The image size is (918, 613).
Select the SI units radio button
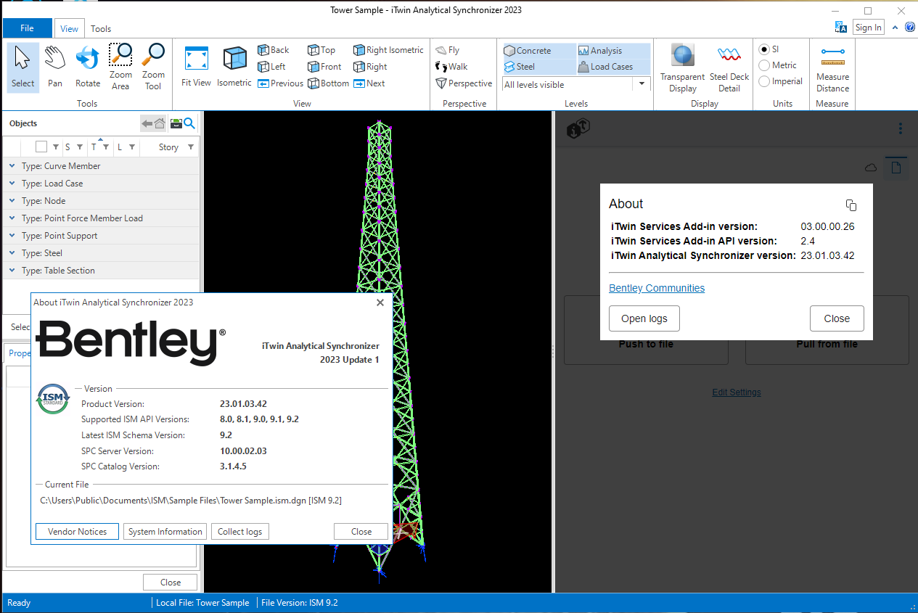764,49
